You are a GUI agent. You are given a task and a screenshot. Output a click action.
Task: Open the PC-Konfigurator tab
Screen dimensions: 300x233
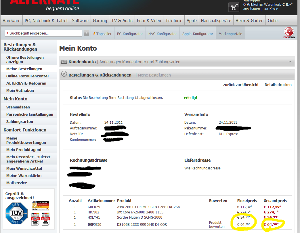130,34
